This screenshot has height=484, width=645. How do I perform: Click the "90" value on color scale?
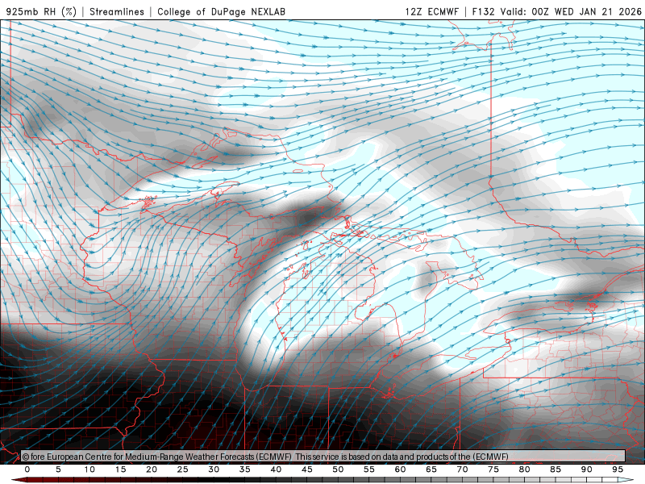point(587,469)
